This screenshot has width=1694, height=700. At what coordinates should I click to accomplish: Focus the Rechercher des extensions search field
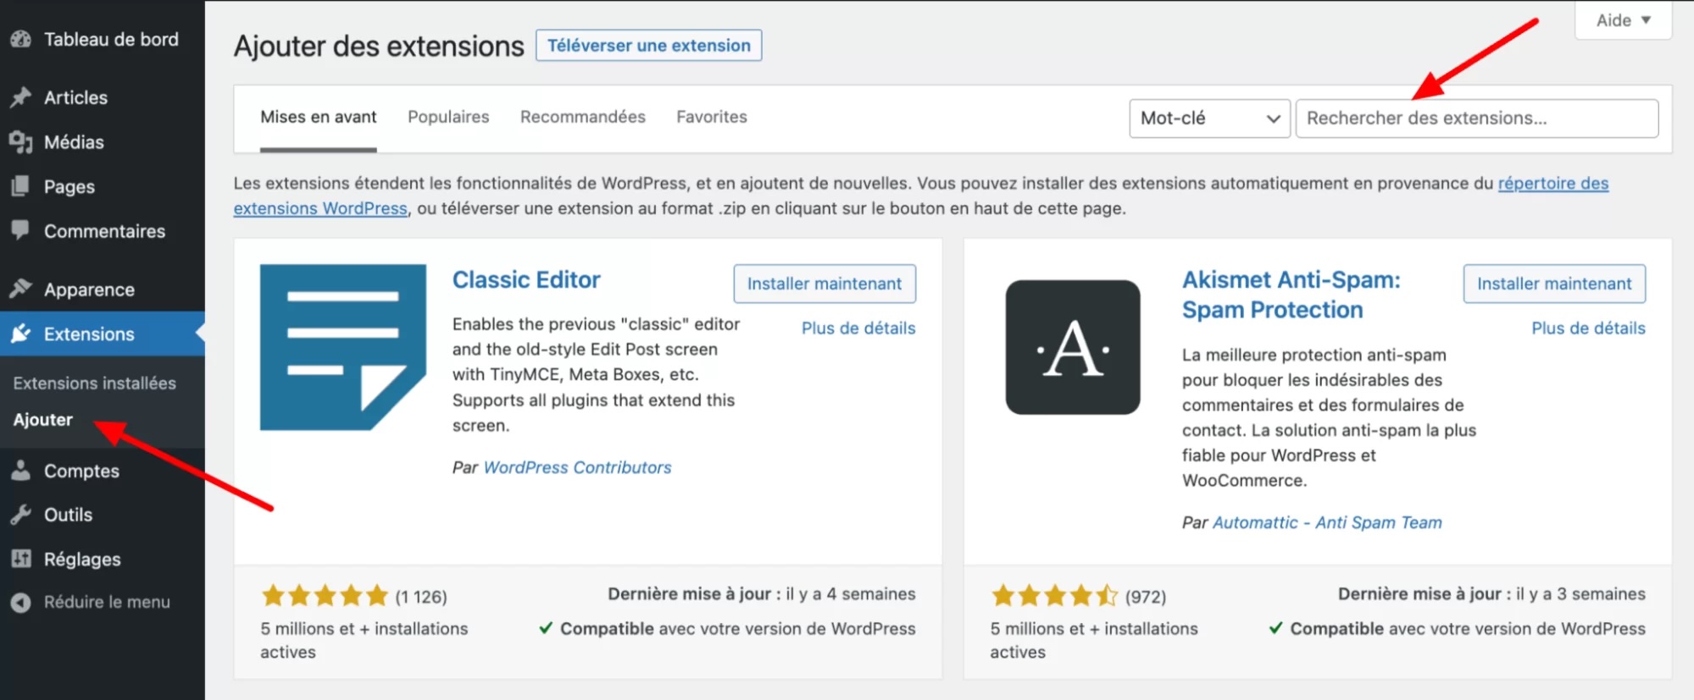1477,119
